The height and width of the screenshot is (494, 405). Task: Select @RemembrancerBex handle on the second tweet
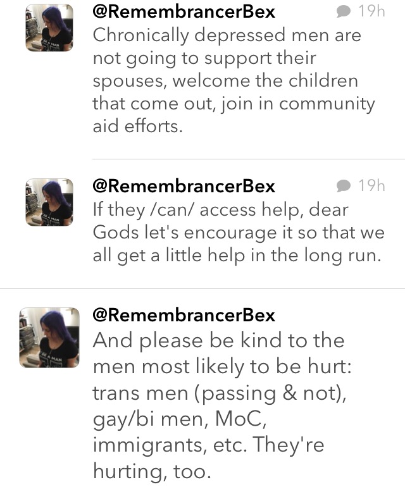(184, 186)
